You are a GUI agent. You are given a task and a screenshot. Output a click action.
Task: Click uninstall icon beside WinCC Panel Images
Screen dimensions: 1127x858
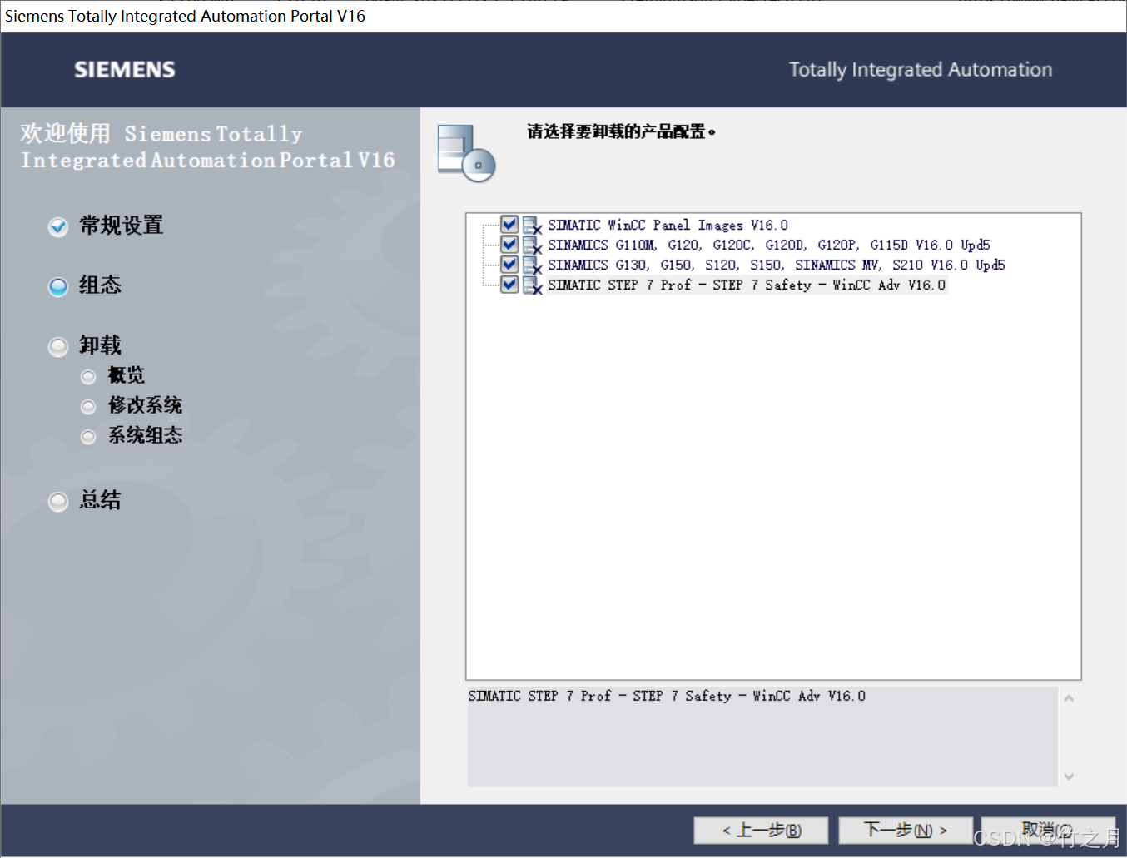pyautogui.click(x=532, y=225)
